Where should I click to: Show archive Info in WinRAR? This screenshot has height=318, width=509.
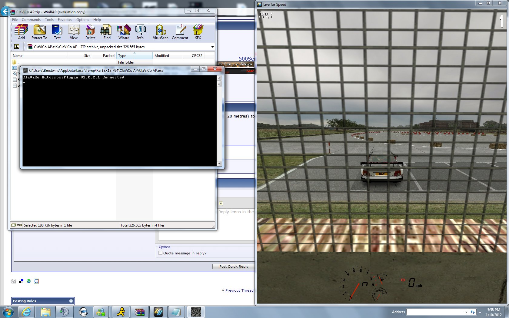(140, 32)
